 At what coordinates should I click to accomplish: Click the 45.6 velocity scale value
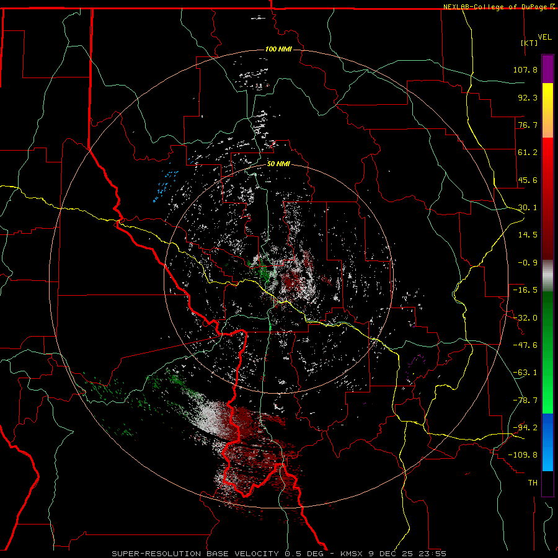528,180
